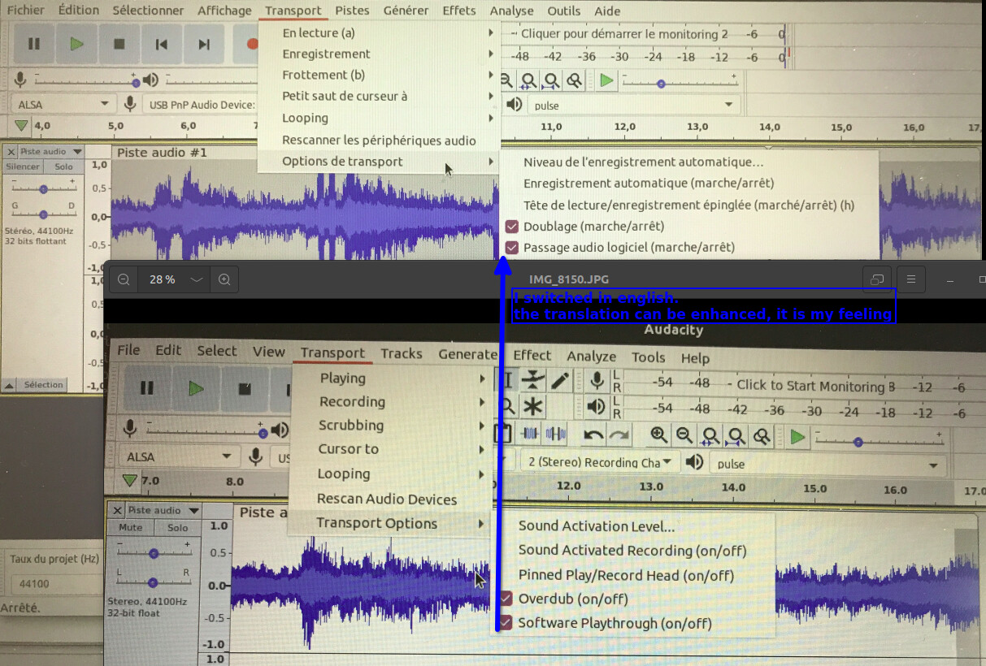This screenshot has height=666, width=986.
Task: Zoom in on the English Audacity toolbar
Action: 659,435
